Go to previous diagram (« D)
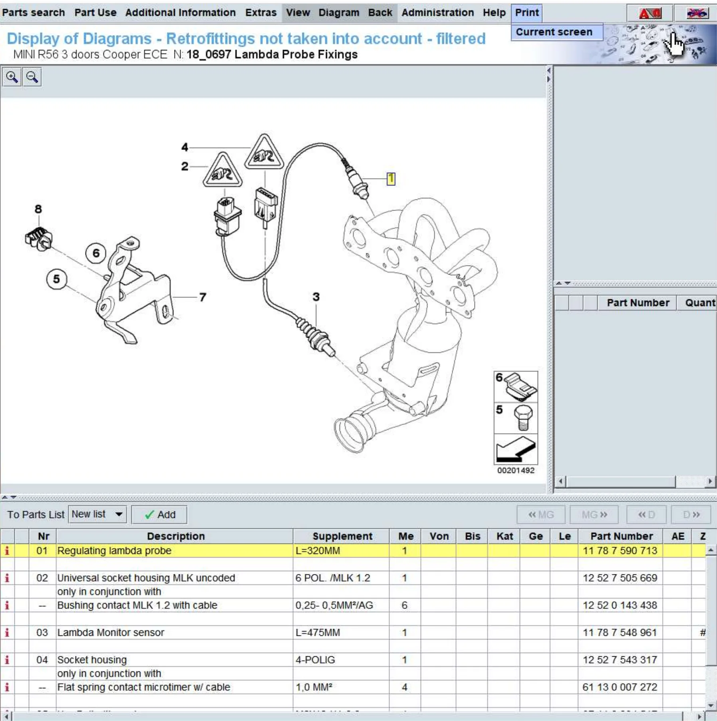717x721 pixels. (646, 515)
